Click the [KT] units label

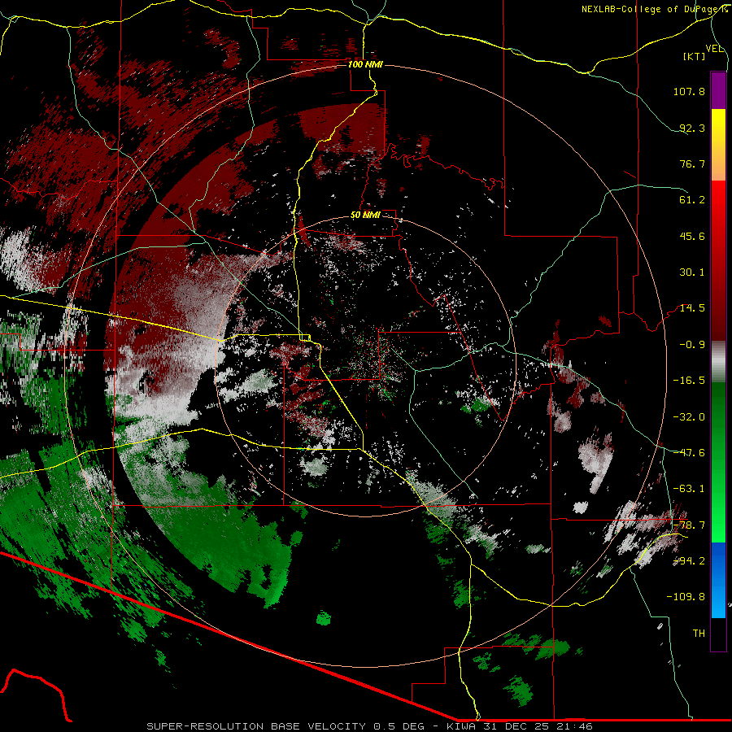695,56
